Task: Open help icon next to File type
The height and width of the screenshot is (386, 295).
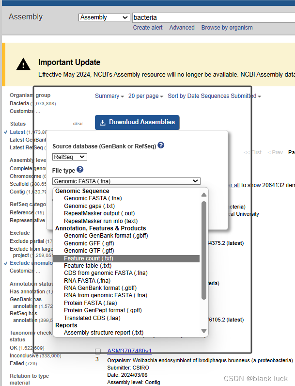Action: [x=80, y=169]
